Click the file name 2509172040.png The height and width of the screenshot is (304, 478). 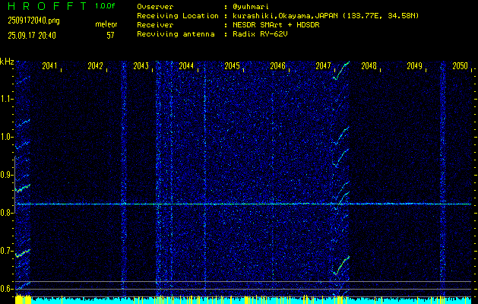[34, 21]
